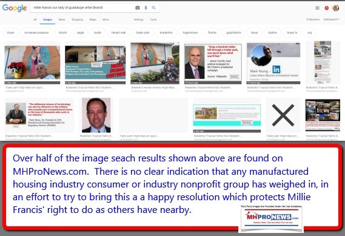Select the 'trailer park' filter chip
Screen dimensions: 345x236
click(x=142, y=33)
